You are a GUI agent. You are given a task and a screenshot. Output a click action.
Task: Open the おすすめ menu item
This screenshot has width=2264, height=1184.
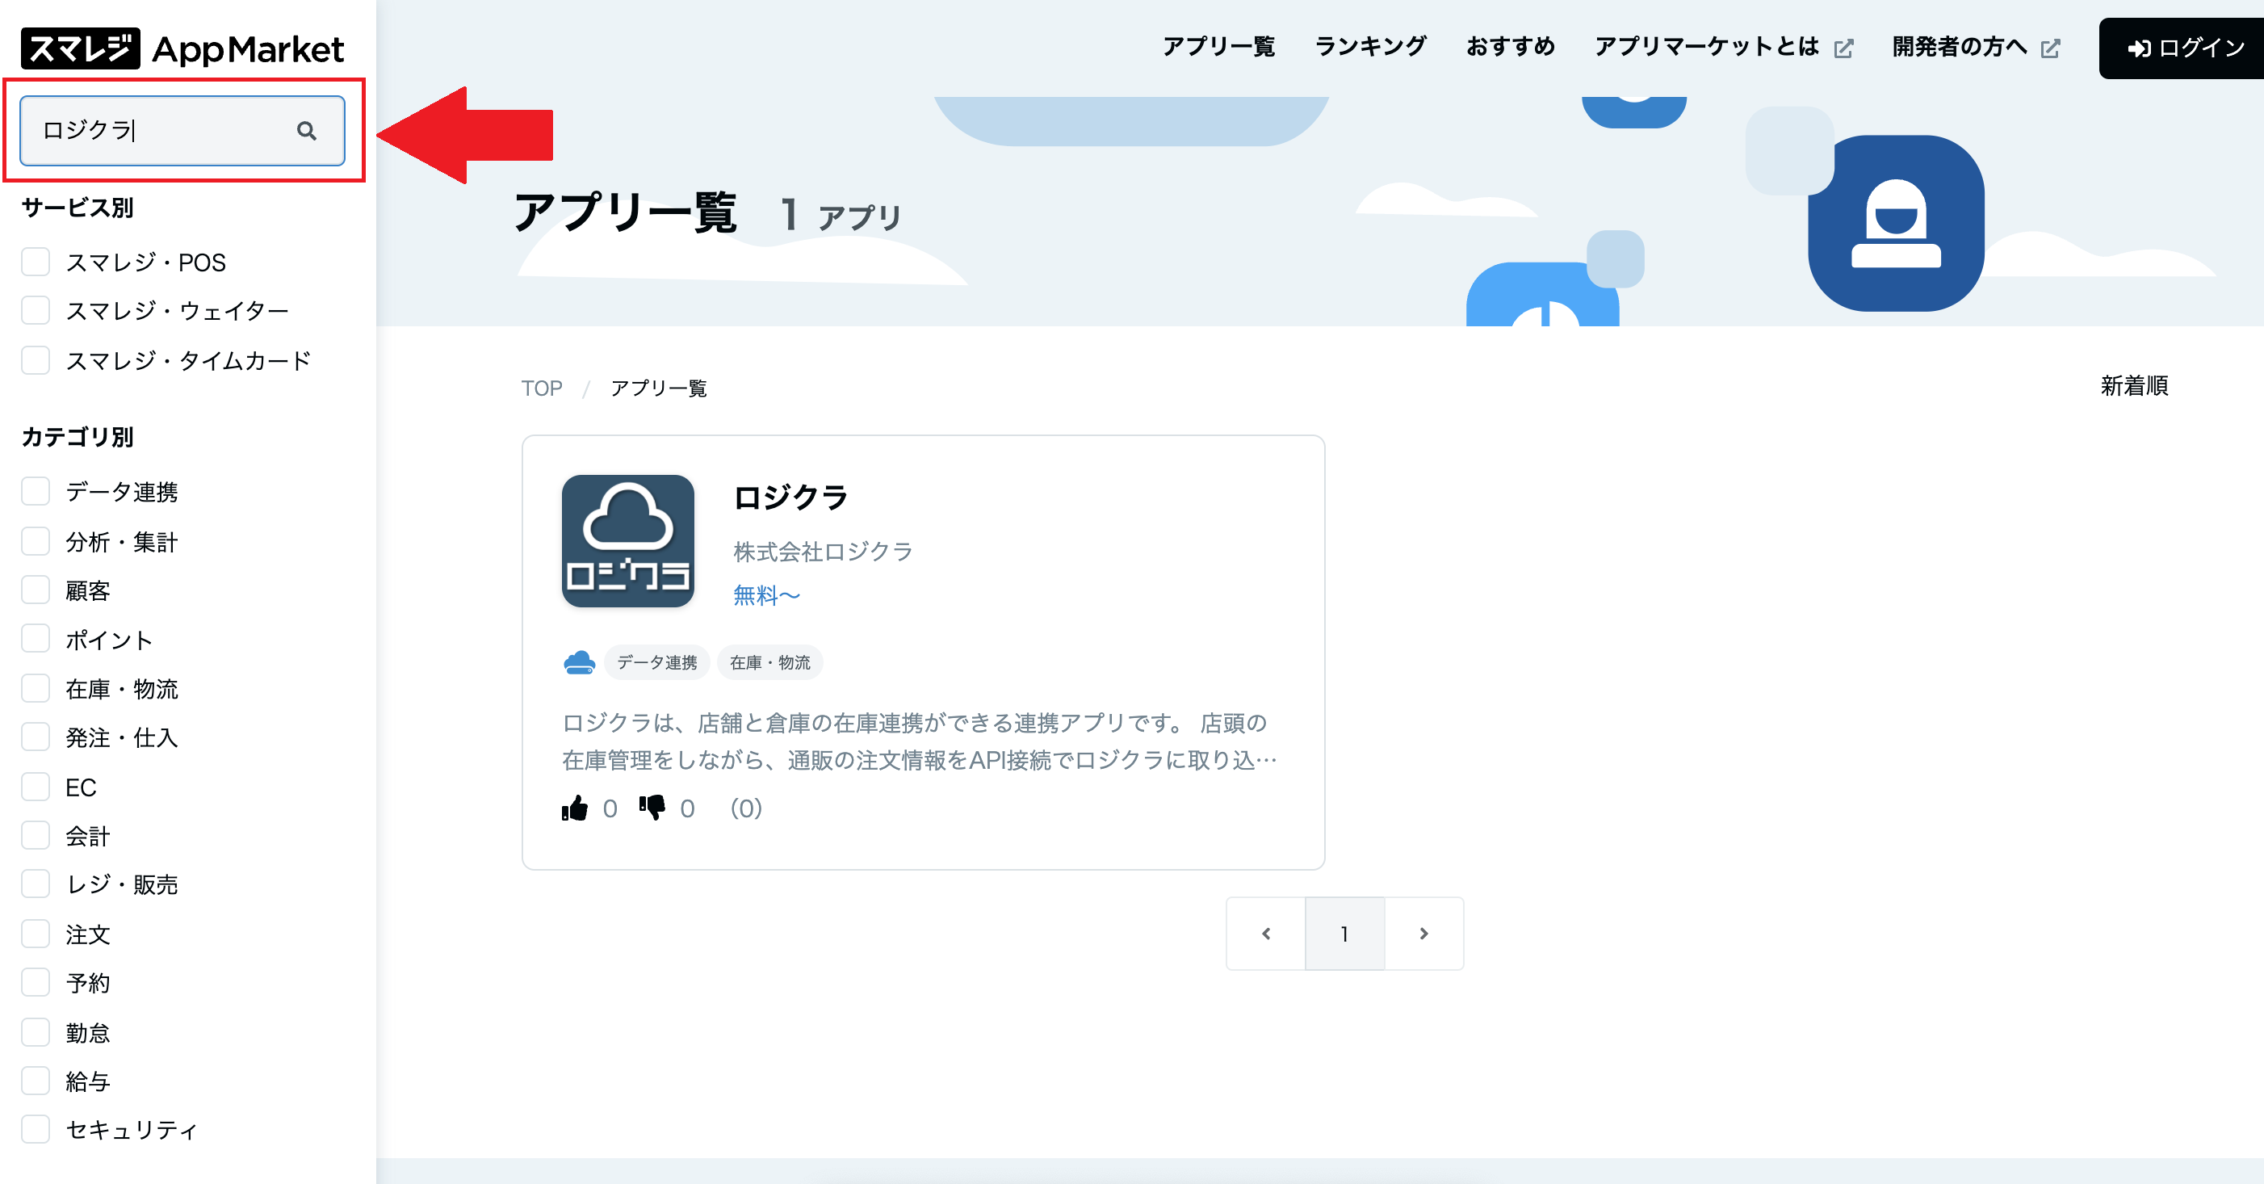pos(1510,47)
